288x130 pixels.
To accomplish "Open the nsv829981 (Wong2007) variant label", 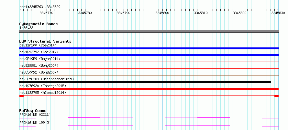I will click(39, 65).
